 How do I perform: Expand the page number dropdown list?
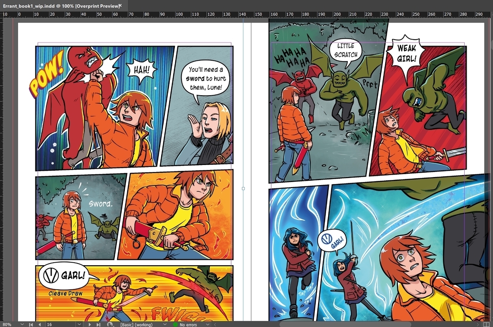point(79,324)
